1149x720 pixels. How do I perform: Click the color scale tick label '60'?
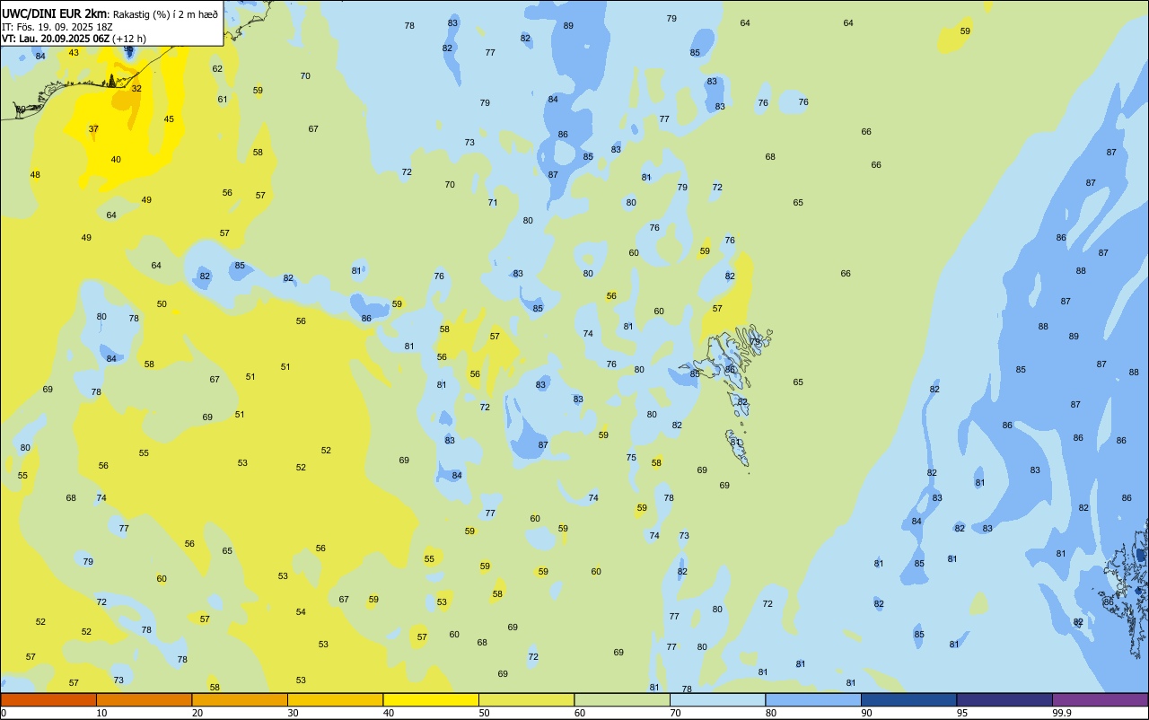[580, 713]
